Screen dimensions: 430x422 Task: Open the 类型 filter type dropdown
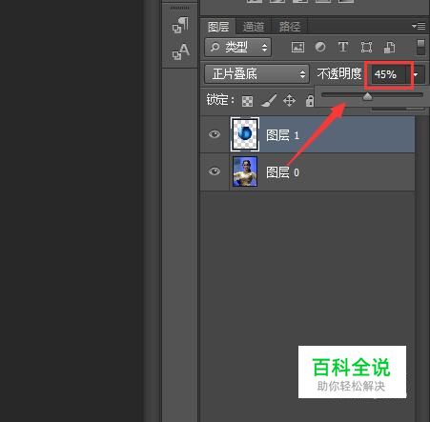[238, 48]
